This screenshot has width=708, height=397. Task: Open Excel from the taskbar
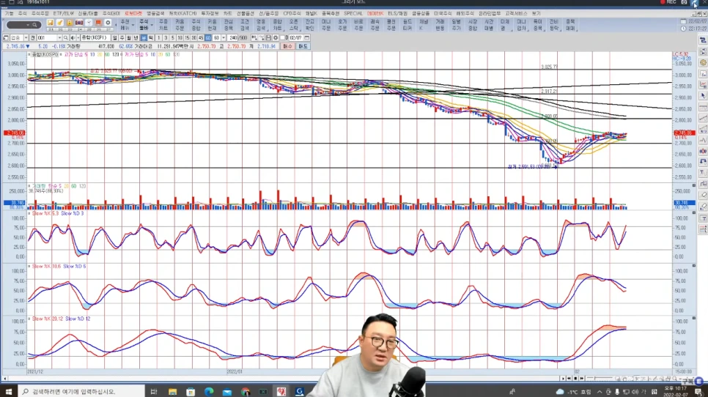coord(263,392)
